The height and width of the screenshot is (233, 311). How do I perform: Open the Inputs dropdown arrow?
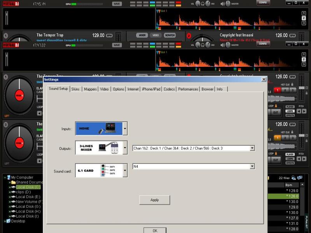(x=125, y=128)
